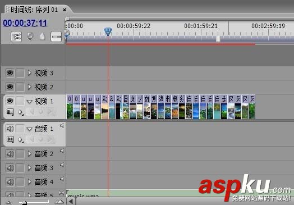
Task: Expand the 音频 2 track
Action: click(x=29, y=154)
